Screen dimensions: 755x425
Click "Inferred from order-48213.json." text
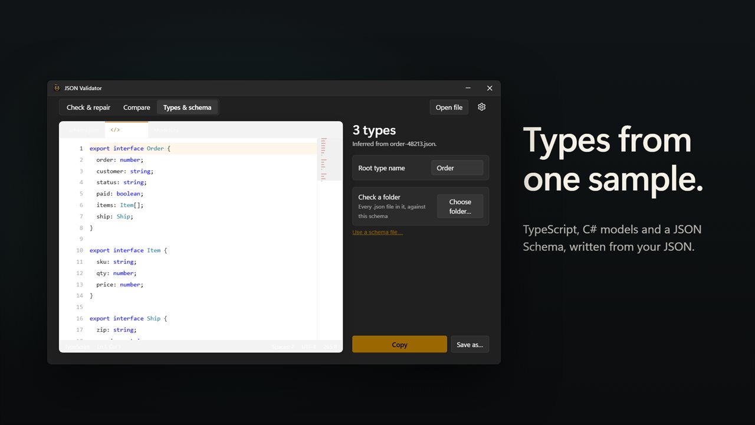(x=394, y=143)
